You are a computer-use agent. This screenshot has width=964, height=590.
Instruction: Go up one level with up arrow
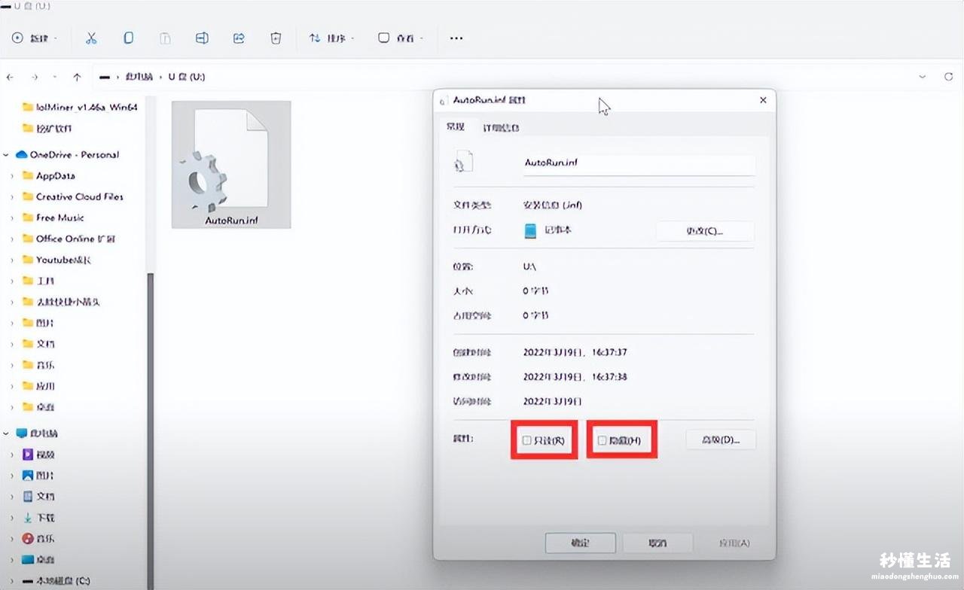pos(77,77)
